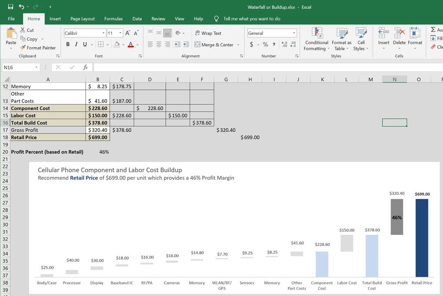
Task: Toggle Wrap Text on selected cell
Action: (208, 33)
